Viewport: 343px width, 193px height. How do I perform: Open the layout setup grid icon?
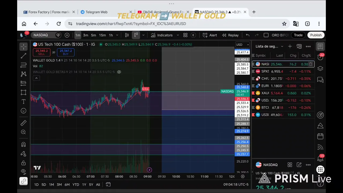185,35
